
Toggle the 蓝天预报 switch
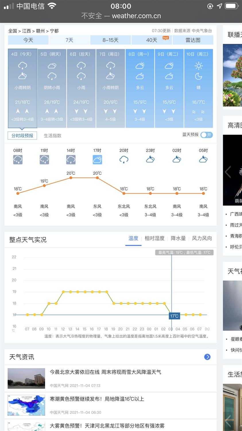coord(206,135)
